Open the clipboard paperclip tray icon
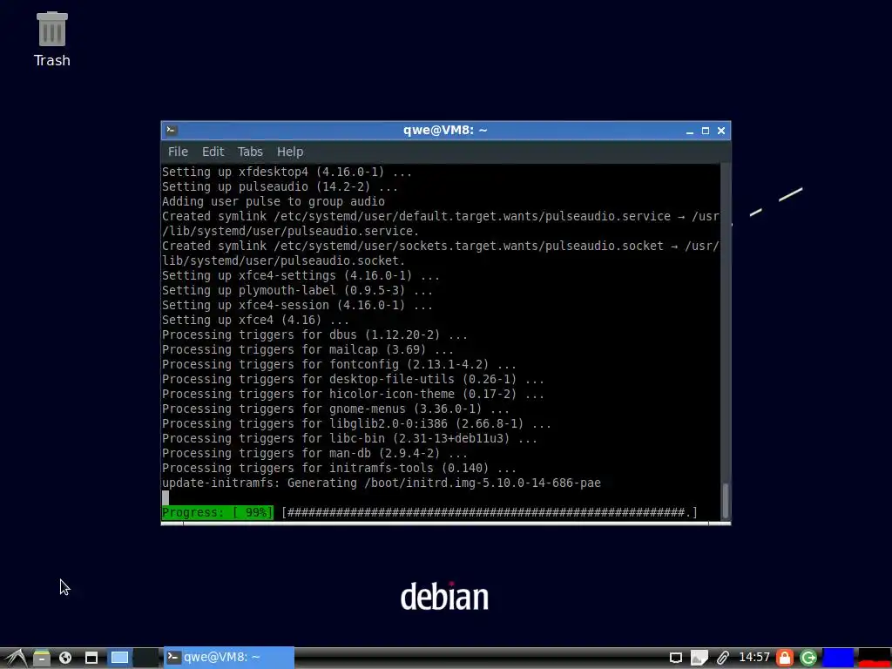The height and width of the screenshot is (669, 892). coord(723,658)
